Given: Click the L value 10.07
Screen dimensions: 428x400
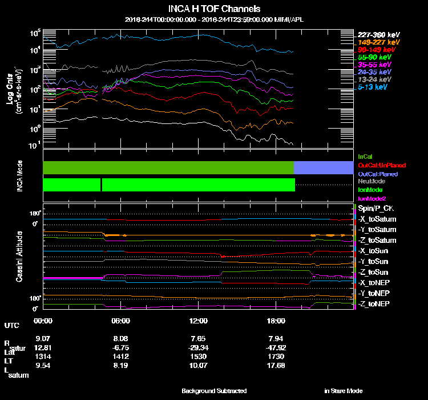Looking at the screenshot, I should (x=198, y=365).
